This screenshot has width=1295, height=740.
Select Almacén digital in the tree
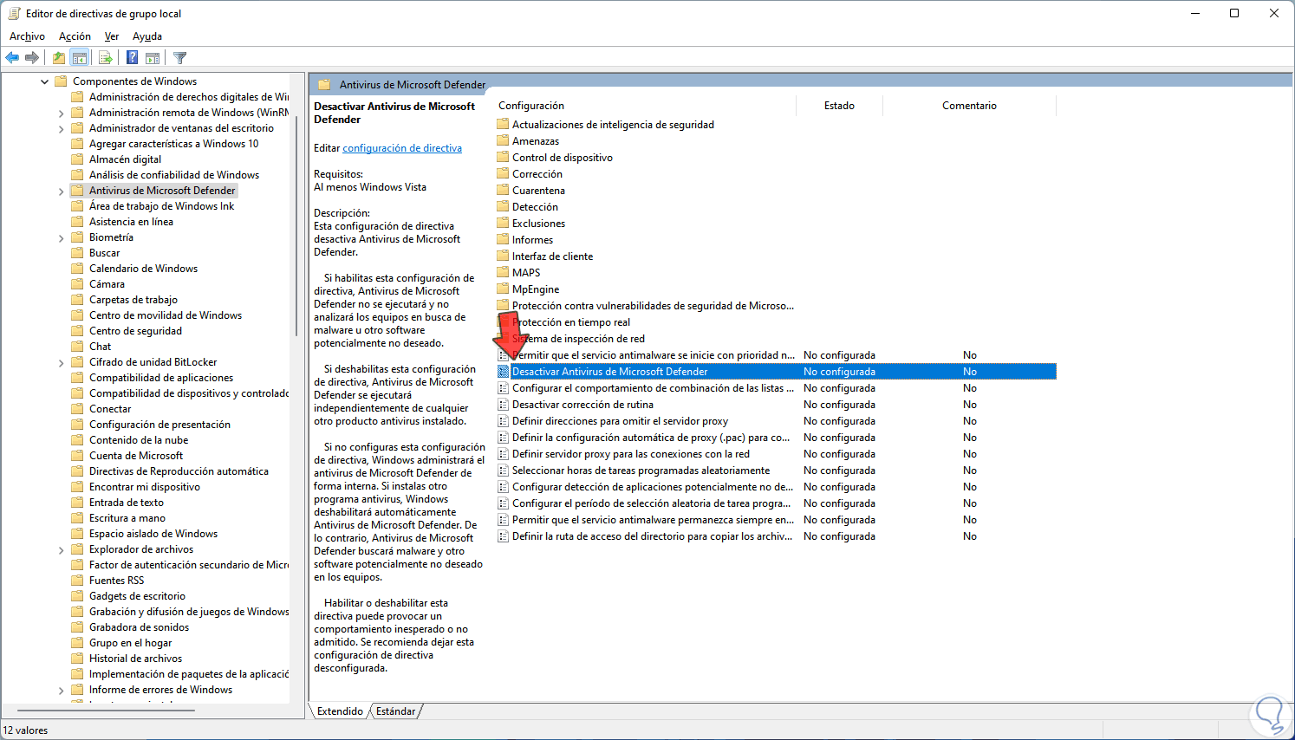pyautogui.click(x=125, y=159)
